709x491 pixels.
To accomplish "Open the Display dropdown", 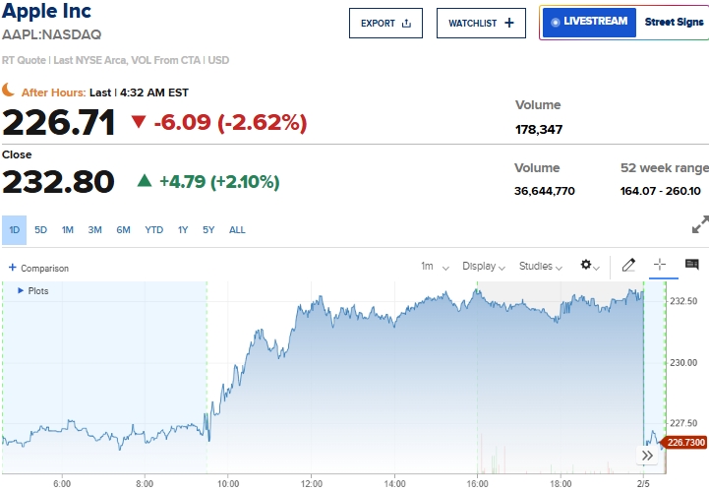I will [484, 266].
